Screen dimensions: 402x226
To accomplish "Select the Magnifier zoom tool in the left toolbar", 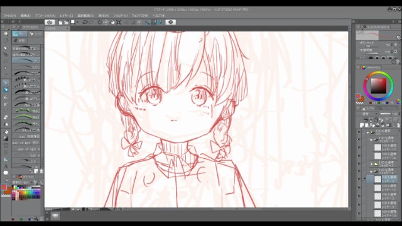I will pyautogui.click(x=6, y=33).
